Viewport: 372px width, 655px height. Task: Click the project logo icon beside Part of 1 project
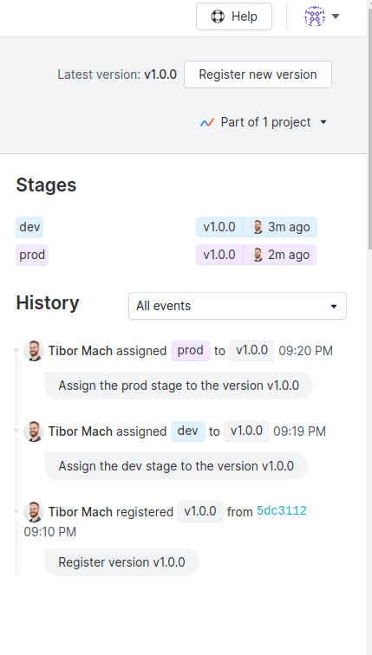(207, 122)
